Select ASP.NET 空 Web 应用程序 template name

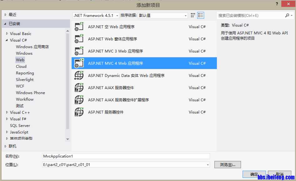tap(111, 27)
